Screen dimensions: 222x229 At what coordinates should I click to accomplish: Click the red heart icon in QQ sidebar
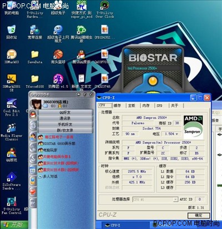point(33,192)
